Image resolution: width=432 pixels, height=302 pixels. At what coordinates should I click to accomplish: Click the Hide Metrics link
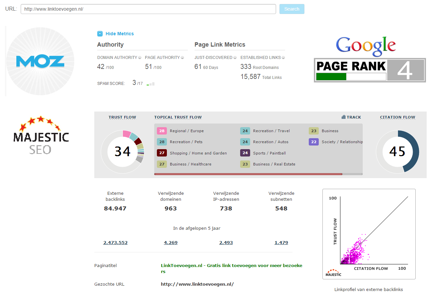tap(120, 34)
